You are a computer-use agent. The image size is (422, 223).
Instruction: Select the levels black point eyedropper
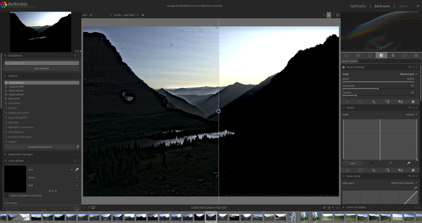pyautogui.click(x=372, y=163)
